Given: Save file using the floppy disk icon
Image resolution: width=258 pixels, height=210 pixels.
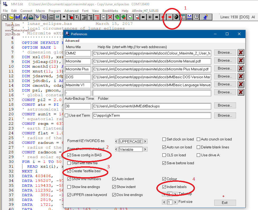Looking at the screenshot, I should (18, 17).
